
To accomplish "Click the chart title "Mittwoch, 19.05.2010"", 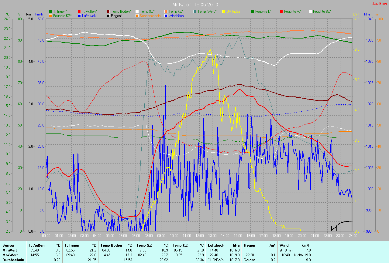I will coord(195,5).
